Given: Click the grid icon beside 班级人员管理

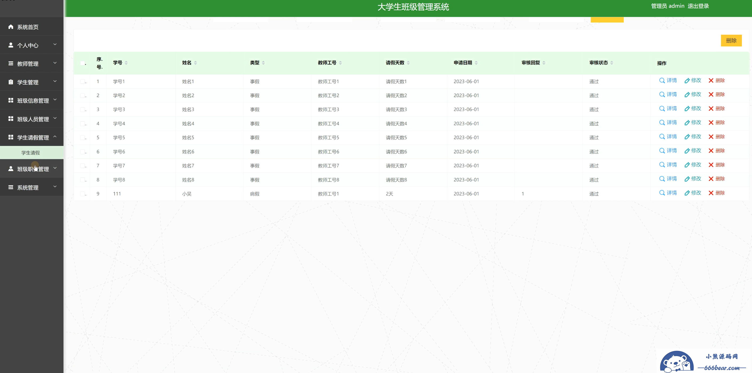Looking at the screenshot, I should [11, 119].
